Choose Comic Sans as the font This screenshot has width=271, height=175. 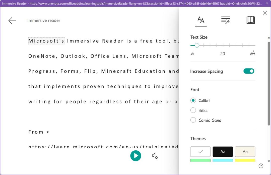[193, 120]
